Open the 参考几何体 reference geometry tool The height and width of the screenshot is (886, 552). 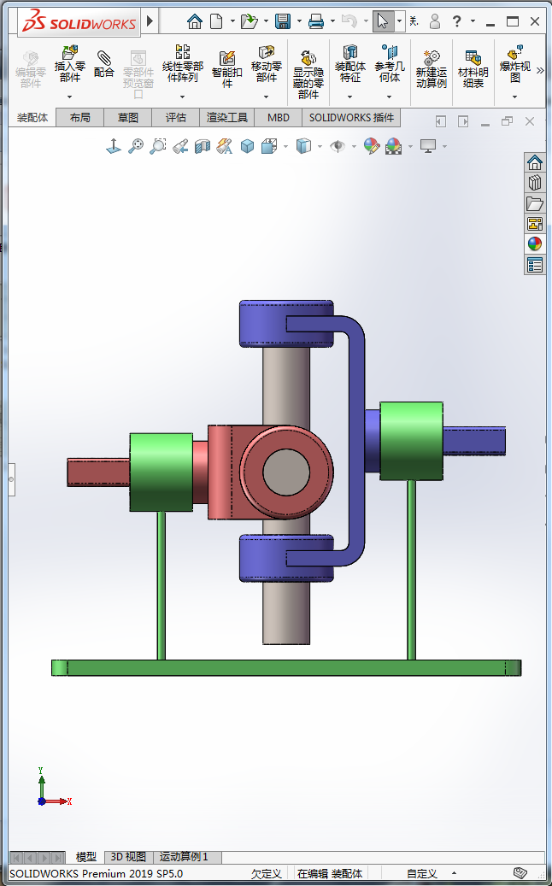pos(390,64)
